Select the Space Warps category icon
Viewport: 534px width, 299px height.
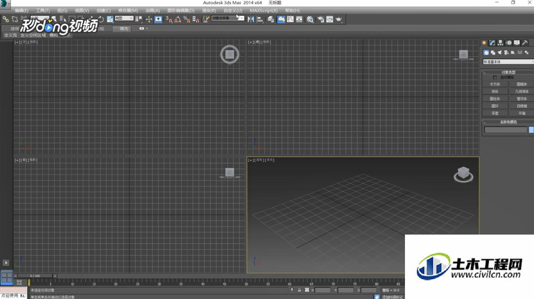tap(520, 52)
